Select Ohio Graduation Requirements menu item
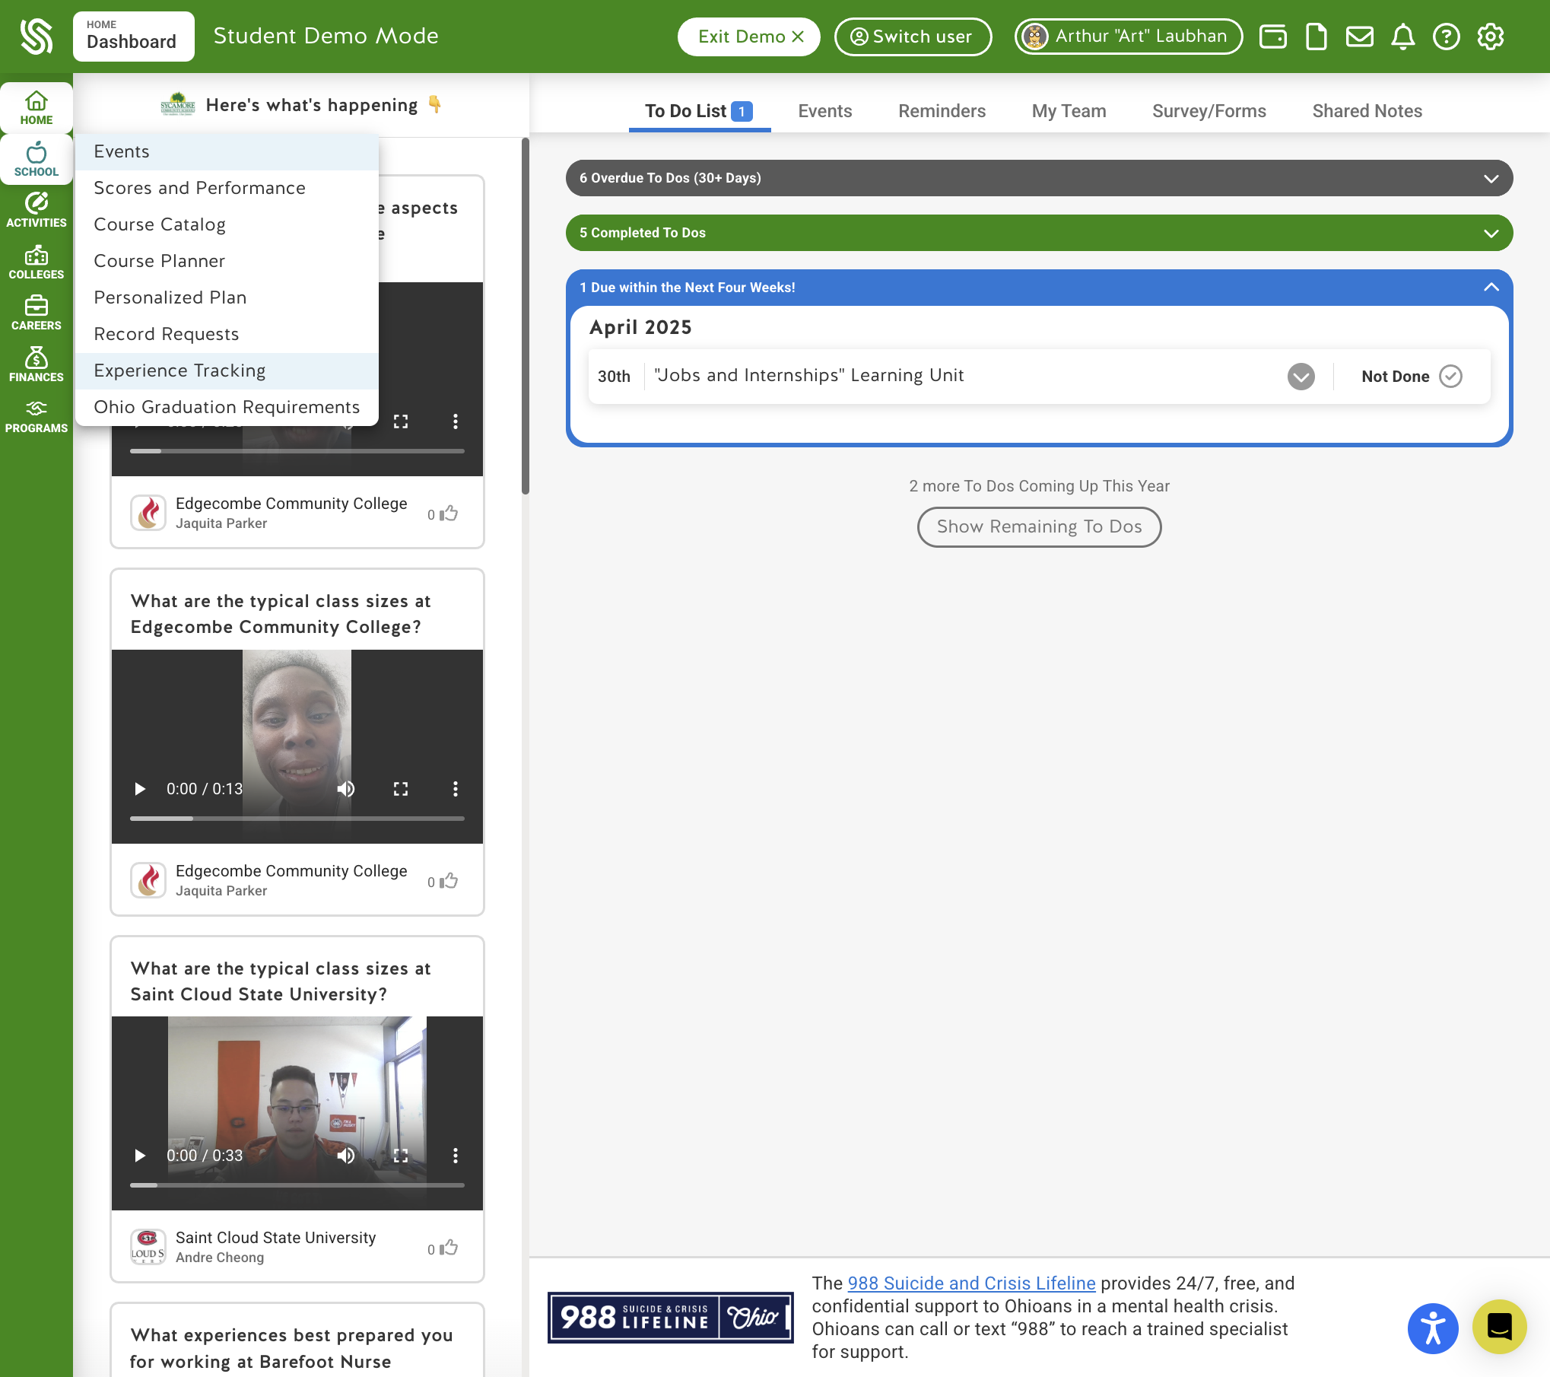1550x1377 pixels. coord(227,407)
